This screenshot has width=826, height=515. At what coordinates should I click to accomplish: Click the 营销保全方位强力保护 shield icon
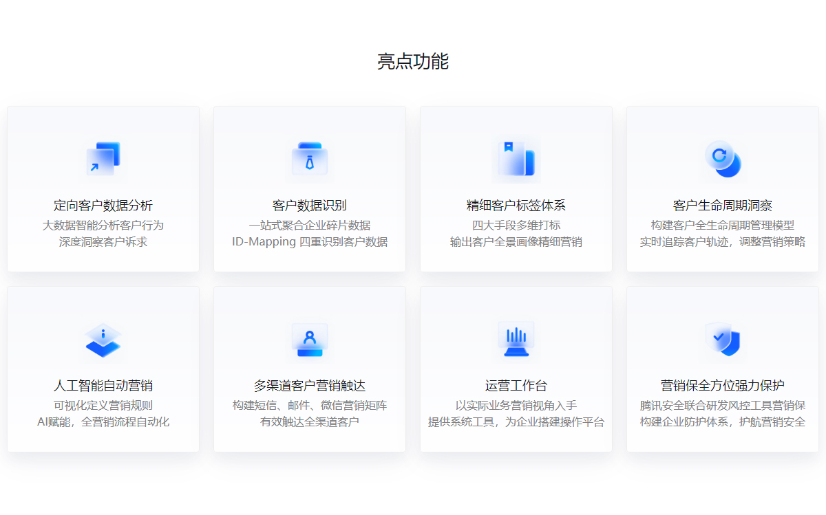[723, 340]
